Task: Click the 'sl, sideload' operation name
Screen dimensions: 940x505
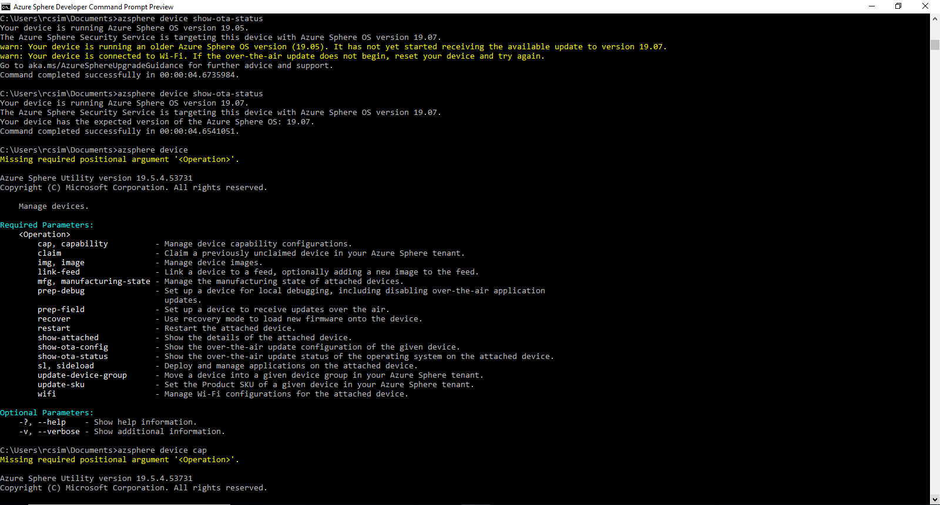Action: pyautogui.click(x=66, y=366)
